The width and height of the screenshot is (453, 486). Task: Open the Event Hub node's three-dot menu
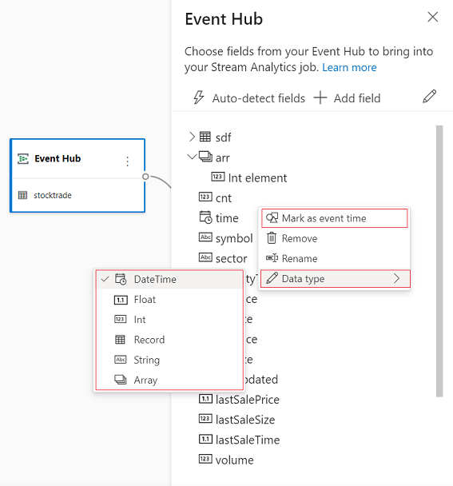(127, 161)
